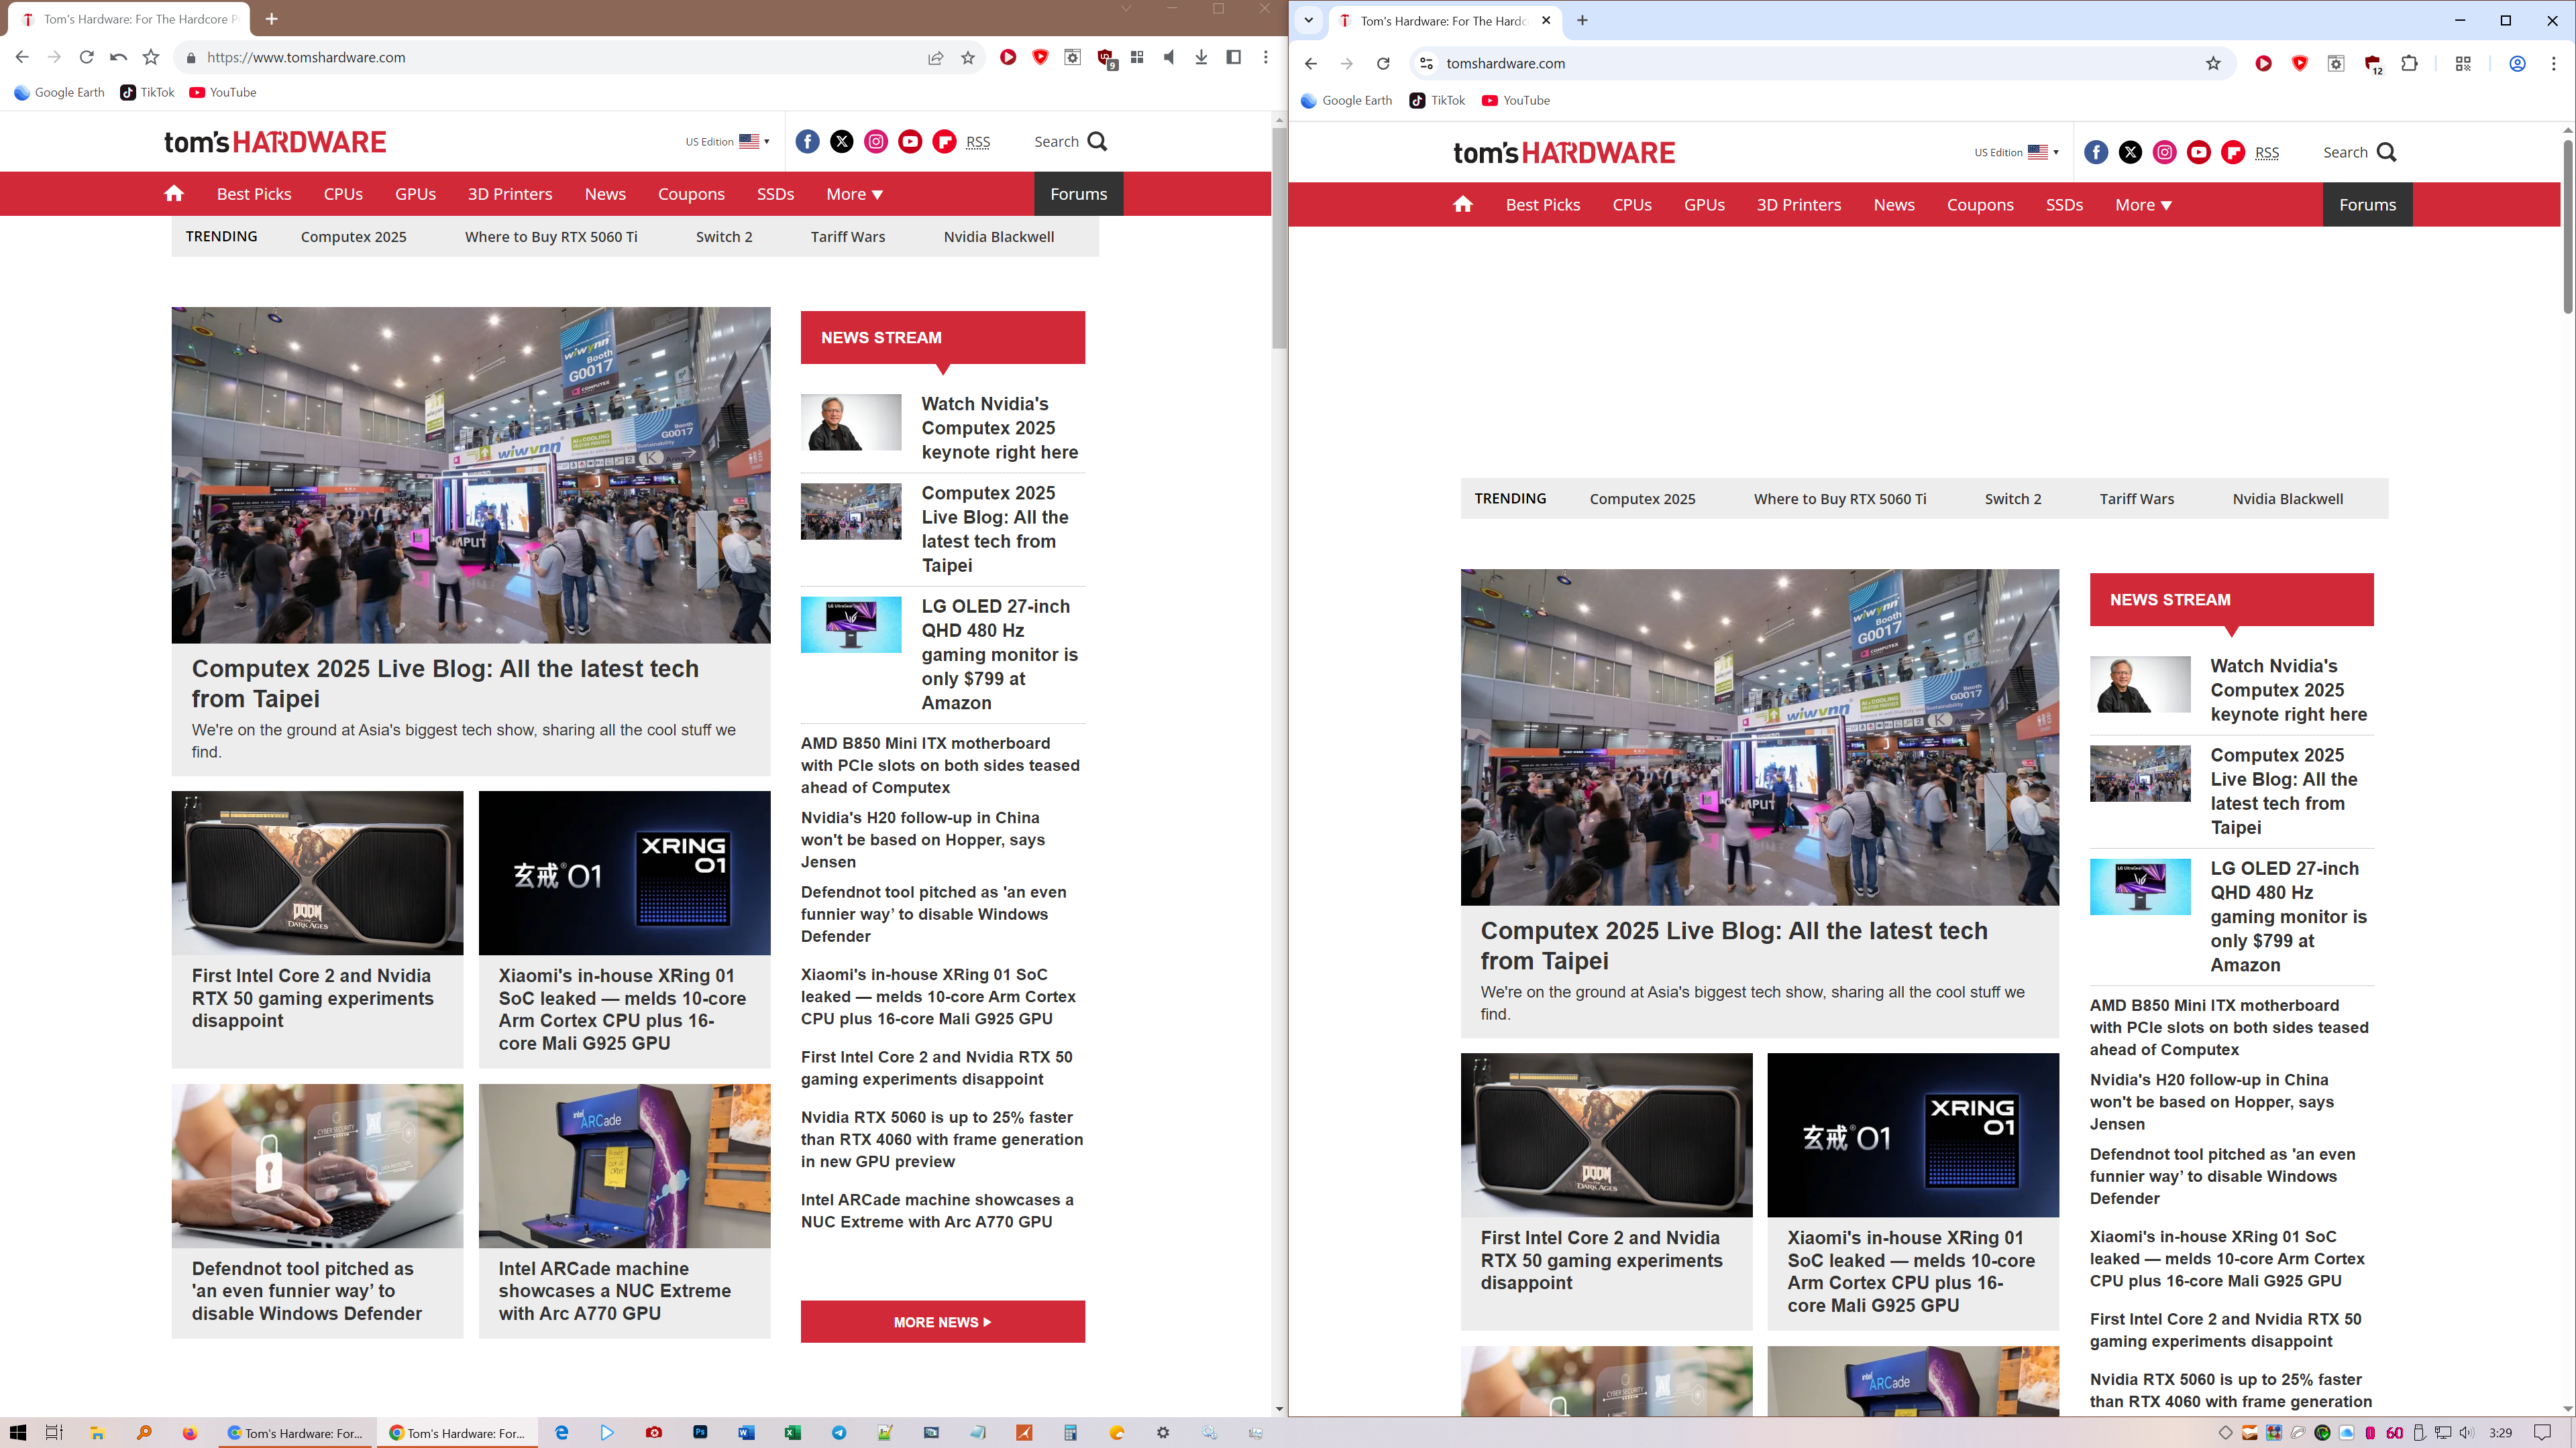Toggle bookmark star in tomshardware.com address bar
The height and width of the screenshot is (1448, 2576).
tap(2213, 64)
